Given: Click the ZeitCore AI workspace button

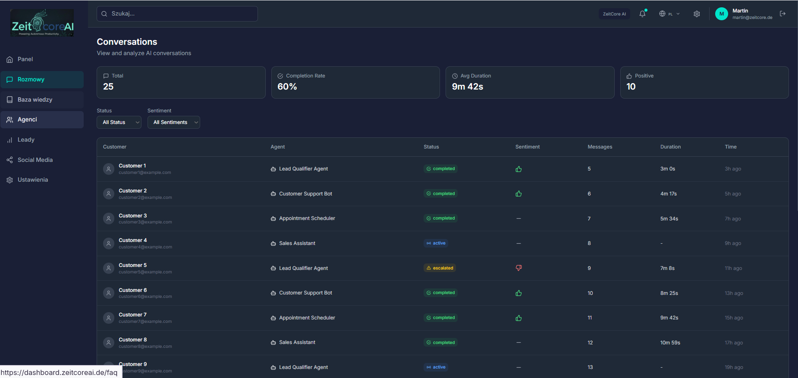Looking at the screenshot, I should tap(614, 14).
